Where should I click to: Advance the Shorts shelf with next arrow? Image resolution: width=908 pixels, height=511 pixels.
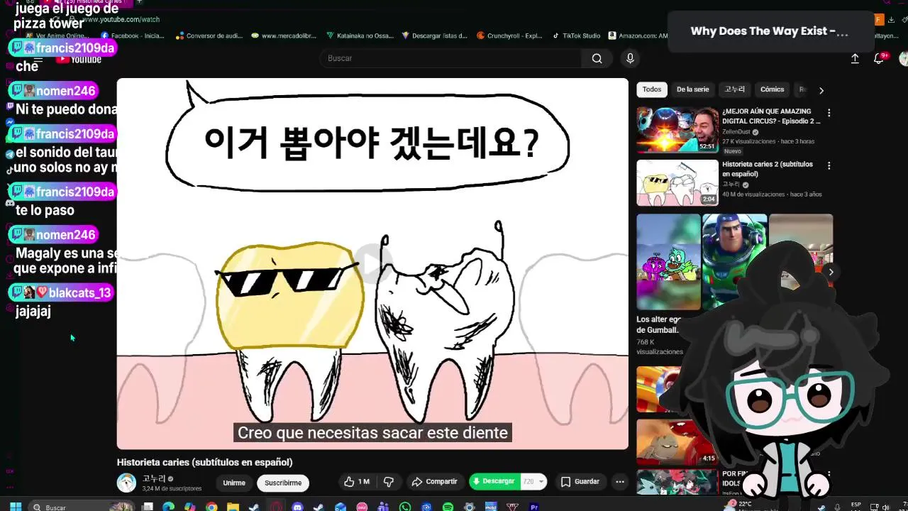point(831,272)
